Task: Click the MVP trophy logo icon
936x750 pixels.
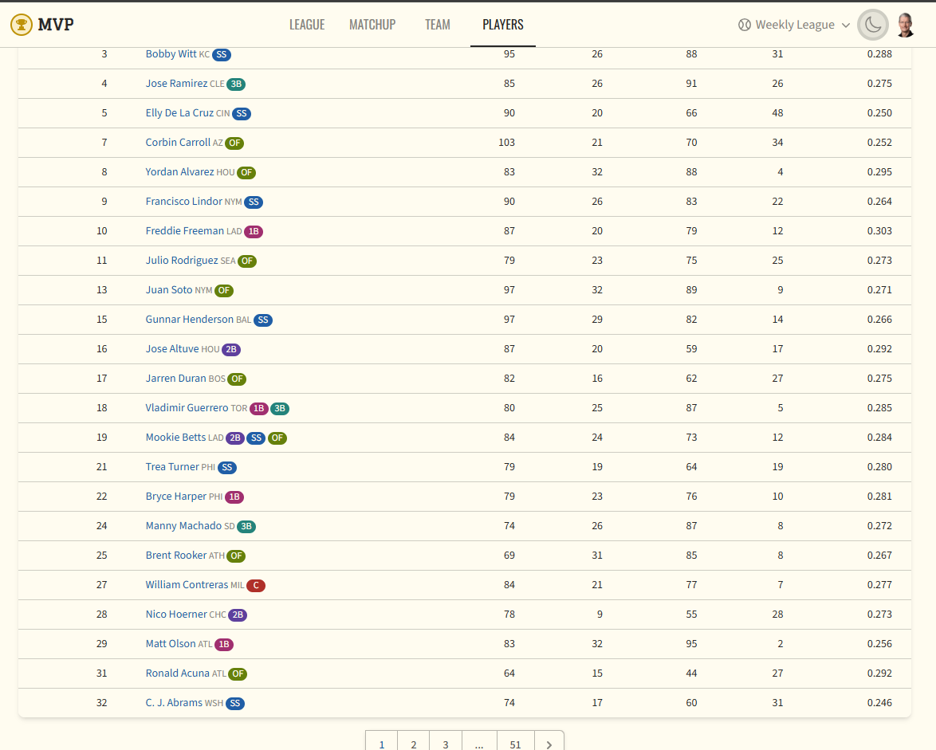Action: click(x=22, y=25)
